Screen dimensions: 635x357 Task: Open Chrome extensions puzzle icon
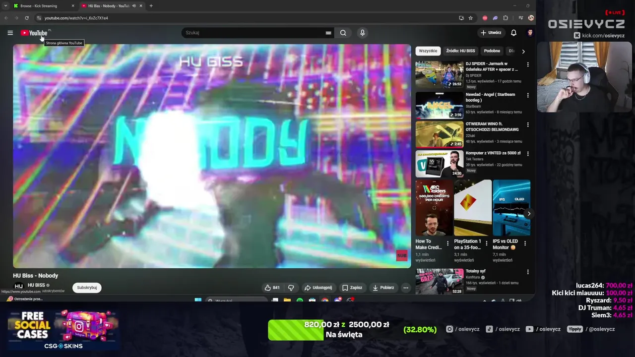pyautogui.click(x=506, y=18)
